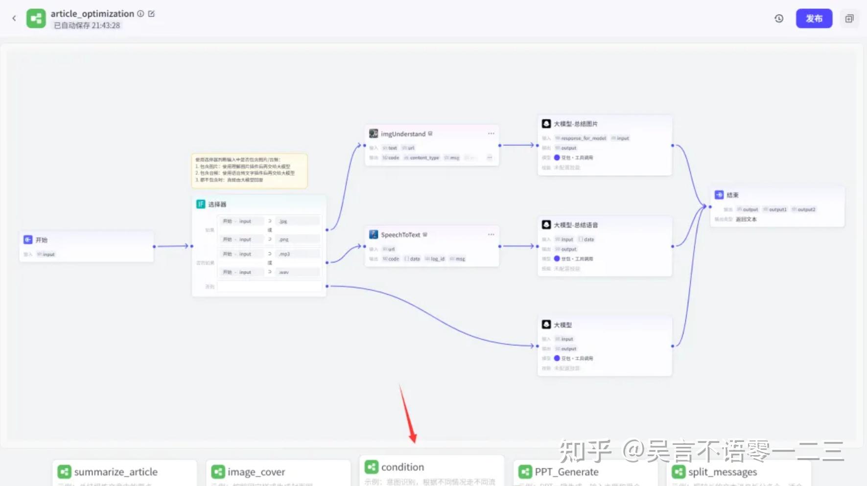Click the panel icon at top right corner
Image resolution: width=867 pixels, height=486 pixels.
coord(849,19)
